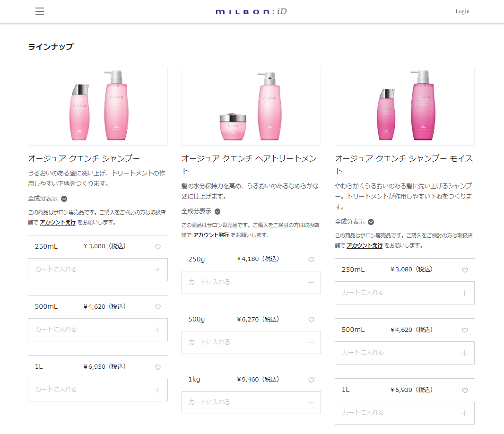Viewport: 504px width, 434px height.
Task: Click heart icon for 500mL Quench Shampoo
Action: 158,307
